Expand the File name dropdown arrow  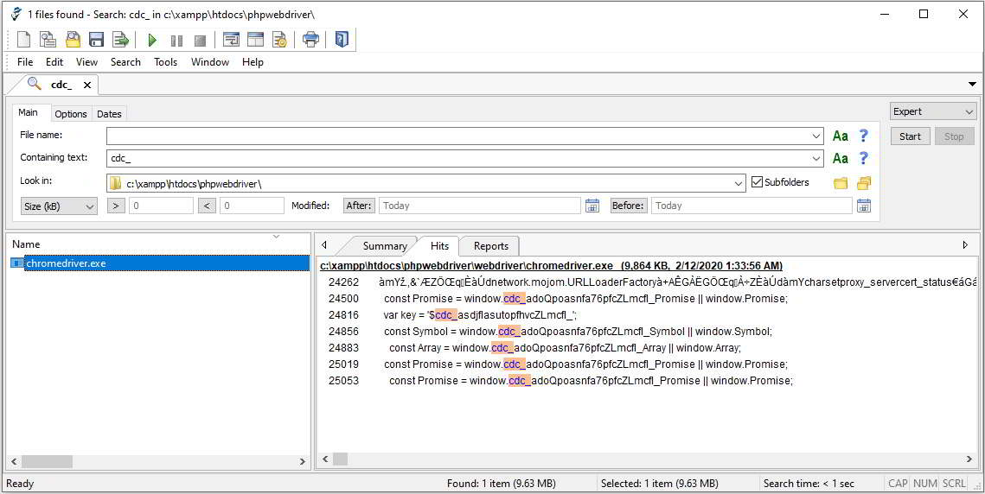coord(816,136)
